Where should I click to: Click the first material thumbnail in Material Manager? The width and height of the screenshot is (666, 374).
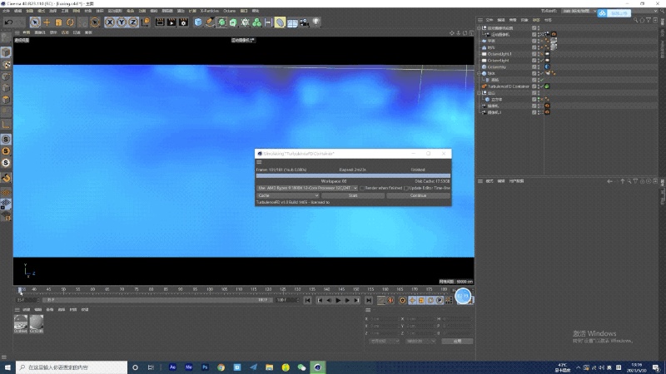[20, 322]
